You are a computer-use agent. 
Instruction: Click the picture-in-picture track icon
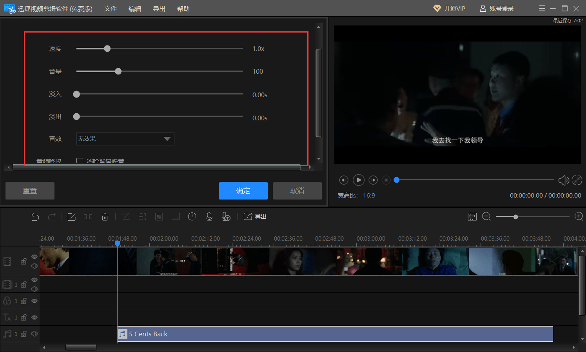(x=7, y=284)
